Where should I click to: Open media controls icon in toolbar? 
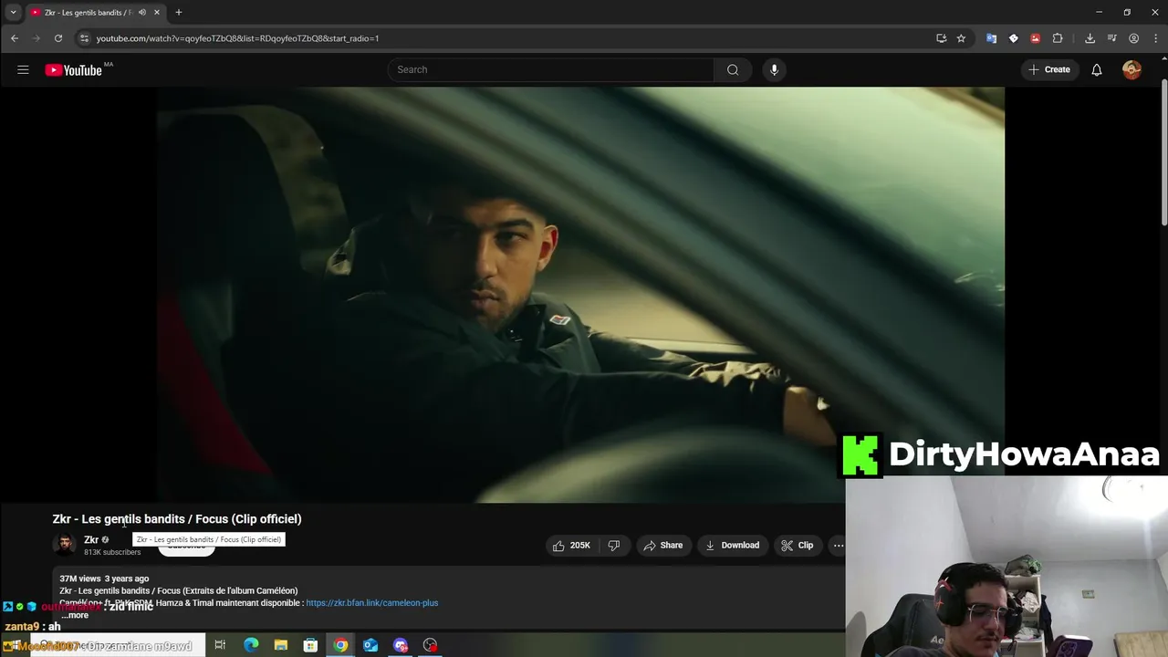click(x=1111, y=38)
